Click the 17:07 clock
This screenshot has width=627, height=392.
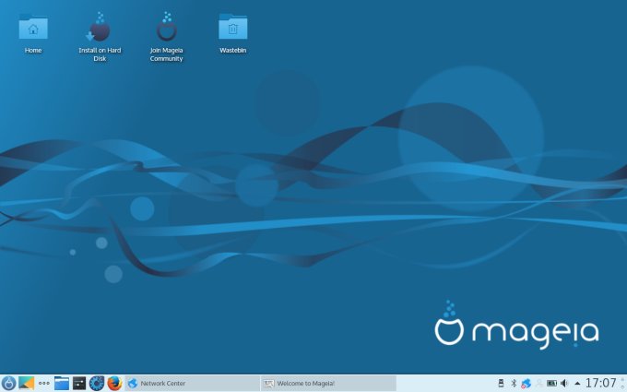pos(601,383)
